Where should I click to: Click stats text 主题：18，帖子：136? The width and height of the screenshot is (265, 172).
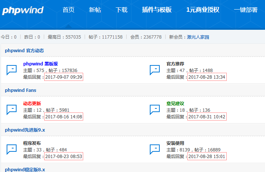(188, 110)
